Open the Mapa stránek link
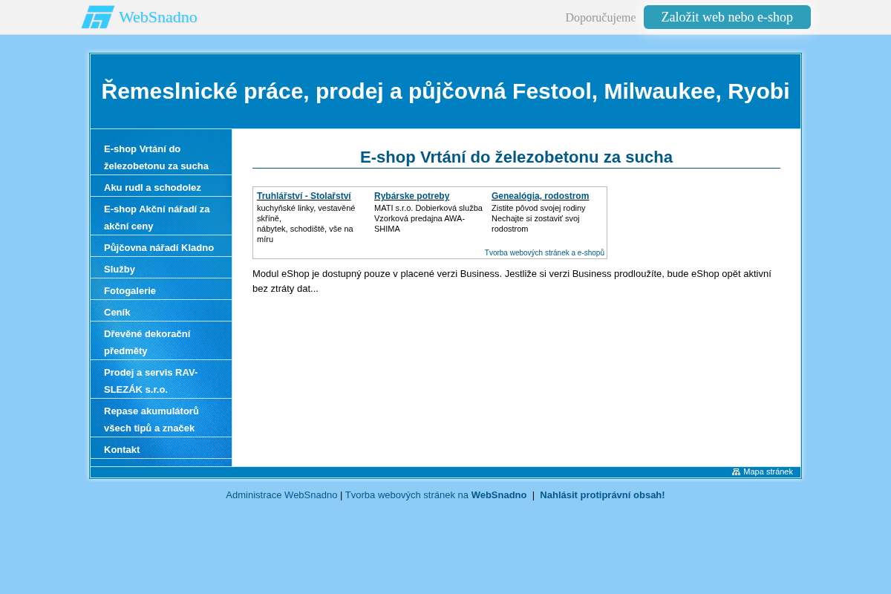 coord(768,471)
